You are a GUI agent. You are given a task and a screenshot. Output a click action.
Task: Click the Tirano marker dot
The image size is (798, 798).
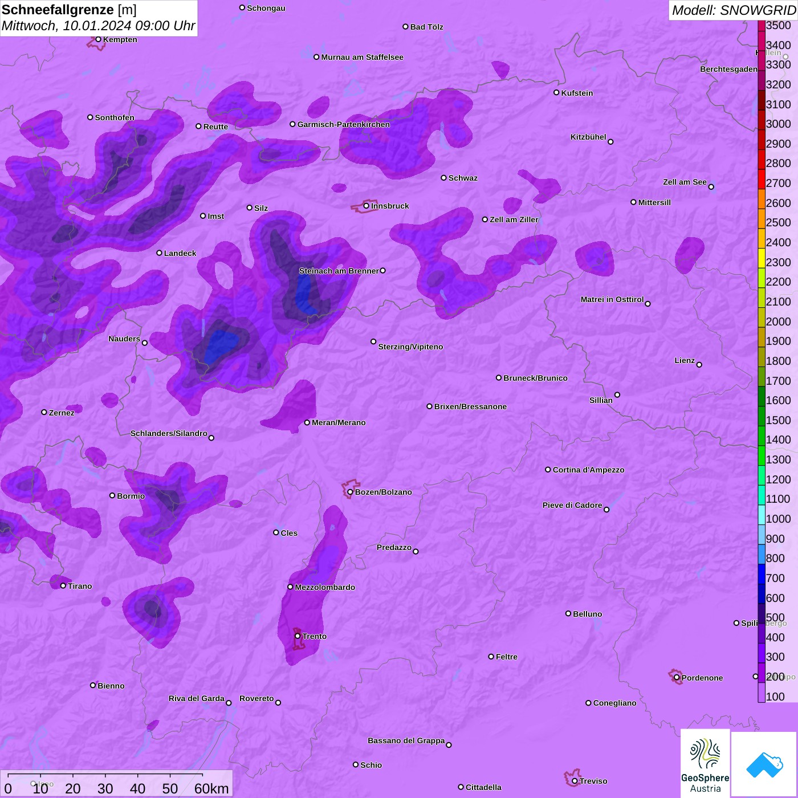click(63, 585)
